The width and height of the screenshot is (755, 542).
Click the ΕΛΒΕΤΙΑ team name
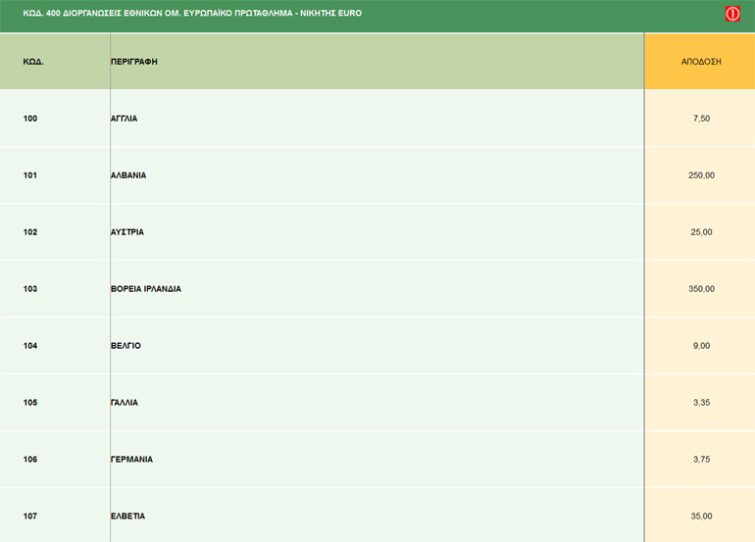(127, 517)
